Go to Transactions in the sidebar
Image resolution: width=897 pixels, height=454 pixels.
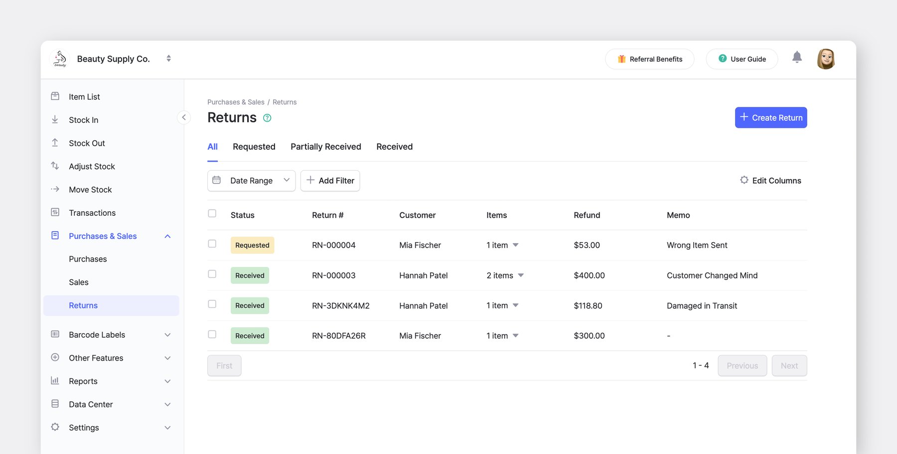click(92, 213)
